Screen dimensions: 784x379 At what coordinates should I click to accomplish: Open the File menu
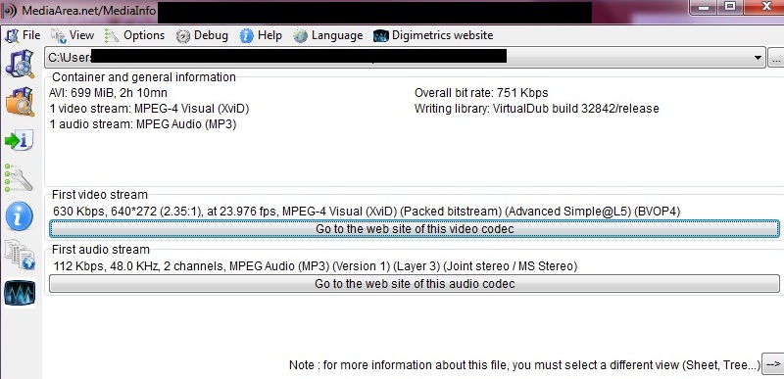[x=23, y=35]
